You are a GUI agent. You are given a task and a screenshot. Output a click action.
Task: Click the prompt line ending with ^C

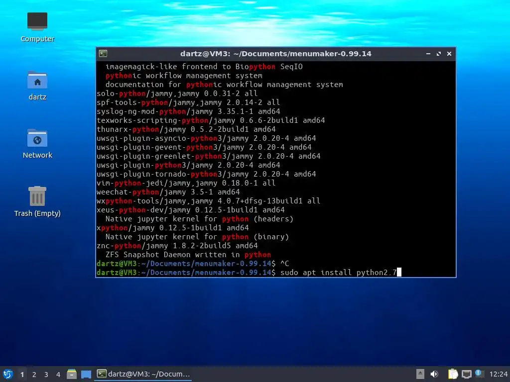tap(193, 264)
